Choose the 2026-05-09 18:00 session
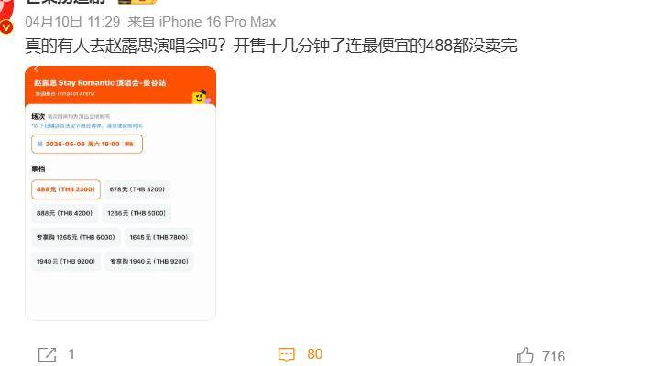This screenshot has width=645, height=366. click(87, 145)
